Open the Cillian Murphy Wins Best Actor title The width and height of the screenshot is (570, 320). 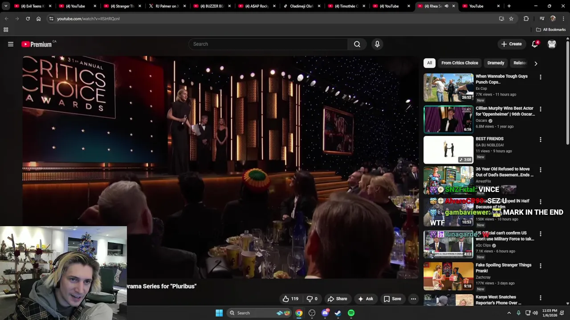pos(505,111)
